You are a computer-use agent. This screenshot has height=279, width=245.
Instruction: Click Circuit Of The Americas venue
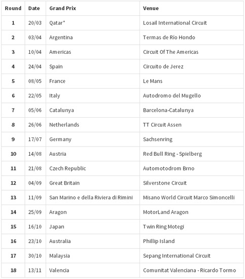pyautogui.click(x=170, y=52)
